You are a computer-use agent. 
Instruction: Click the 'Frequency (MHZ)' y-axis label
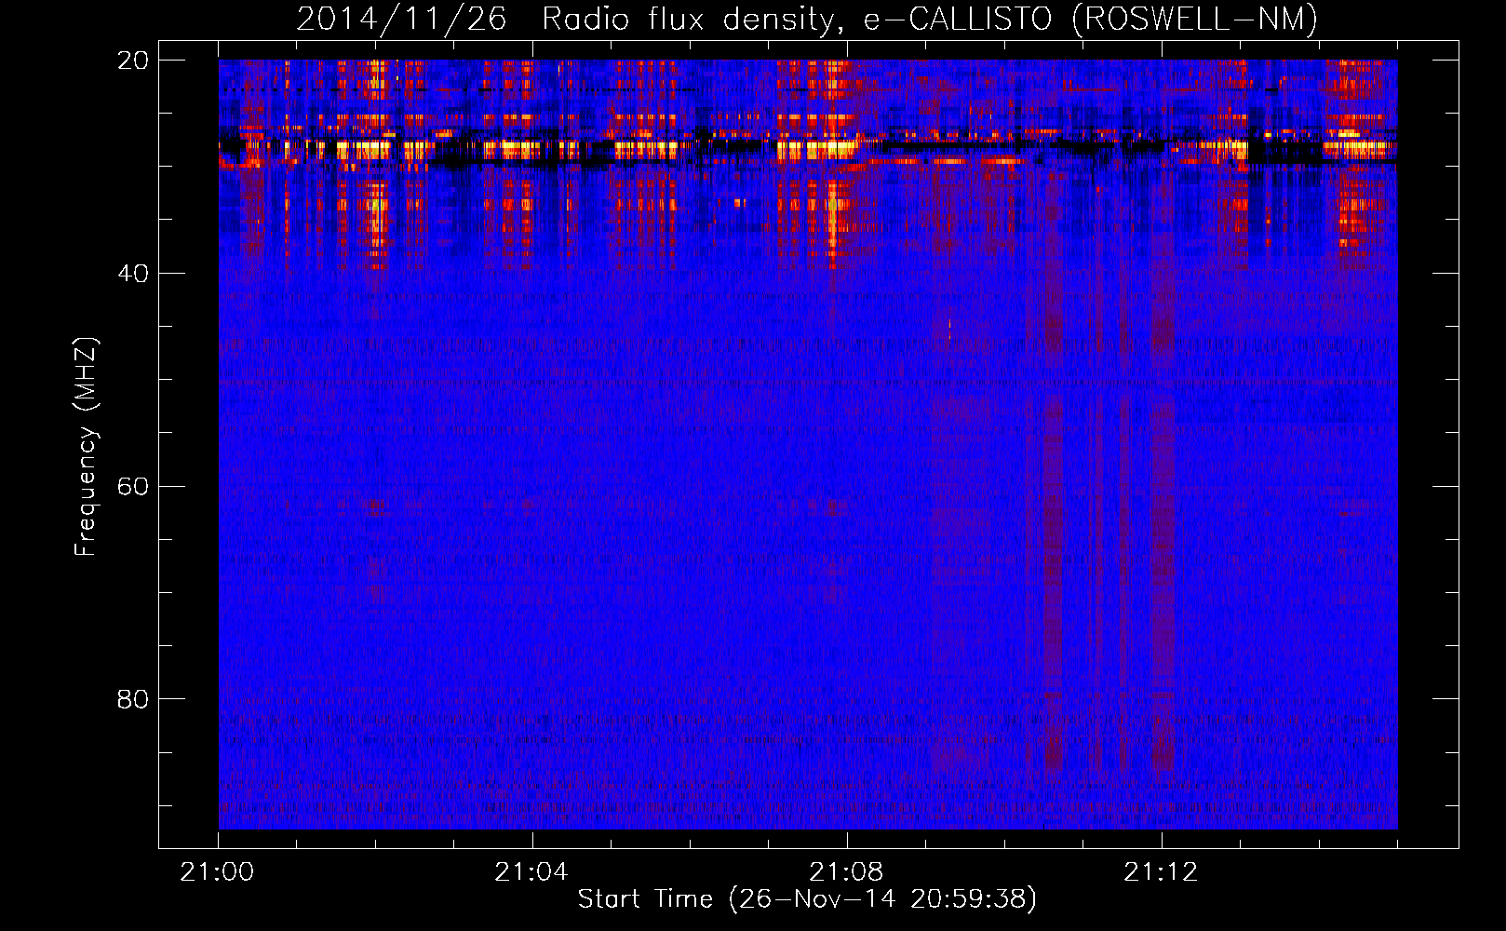pos(86,447)
